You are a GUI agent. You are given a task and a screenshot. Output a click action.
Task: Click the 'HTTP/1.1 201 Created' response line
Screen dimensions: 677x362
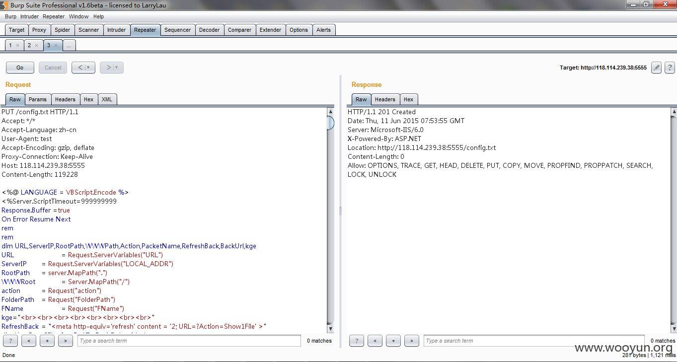click(x=381, y=112)
